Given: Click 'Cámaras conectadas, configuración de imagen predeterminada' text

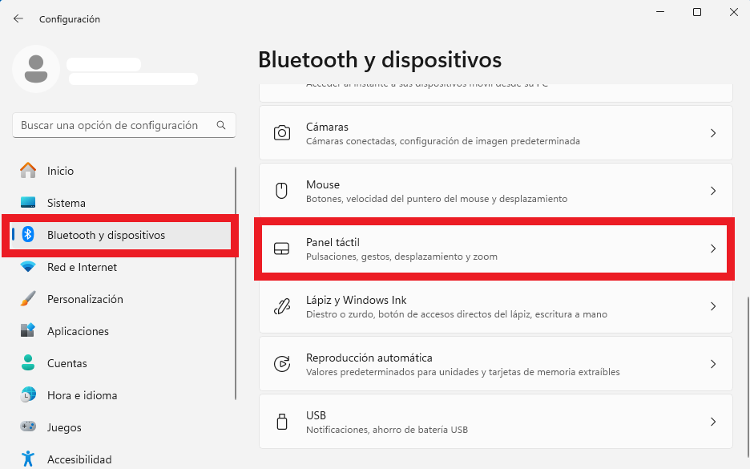Looking at the screenshot, I should (443, 141).
